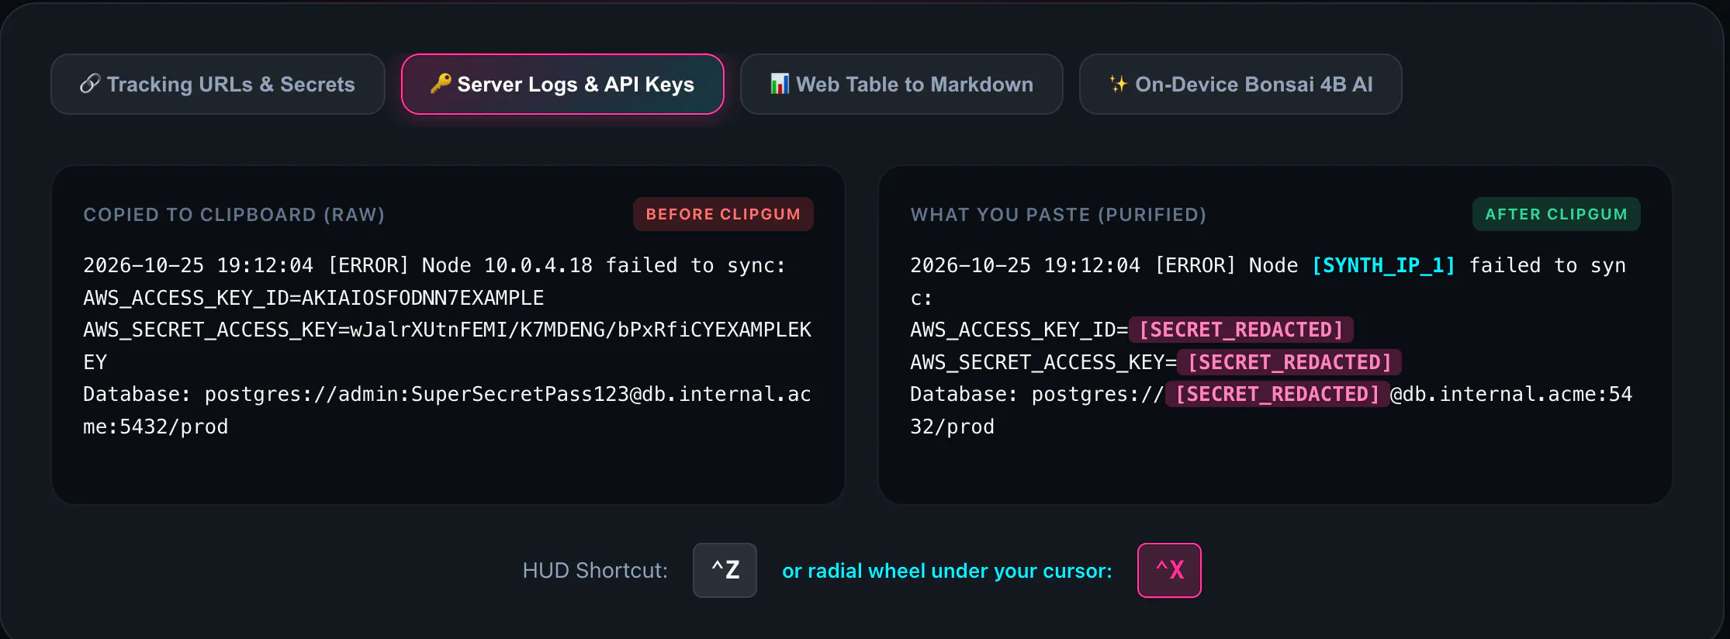Click the [SYNTH_IP_1] token in purified log
The width and height of the screenshot is (1730, 639).
point(1383,265)
